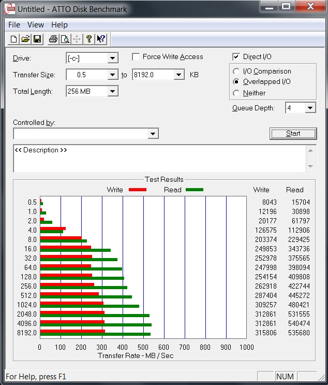Click the yellow question mark About icon
The width and height of the screenshot is (328, 385).
click(x=89, y=39)
